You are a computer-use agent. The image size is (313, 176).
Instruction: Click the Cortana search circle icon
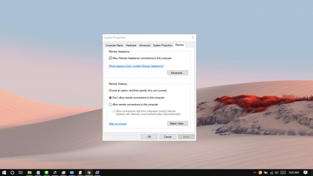coord(12,172)
